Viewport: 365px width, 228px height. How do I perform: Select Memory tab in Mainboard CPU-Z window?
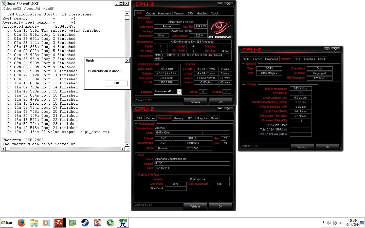[178, 118]
